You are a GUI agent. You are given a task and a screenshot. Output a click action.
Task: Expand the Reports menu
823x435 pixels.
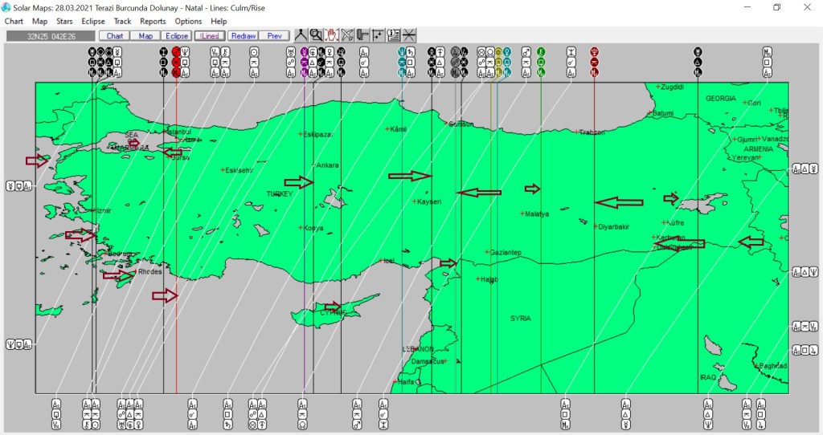pyautogui.click(x=153, y=21)
